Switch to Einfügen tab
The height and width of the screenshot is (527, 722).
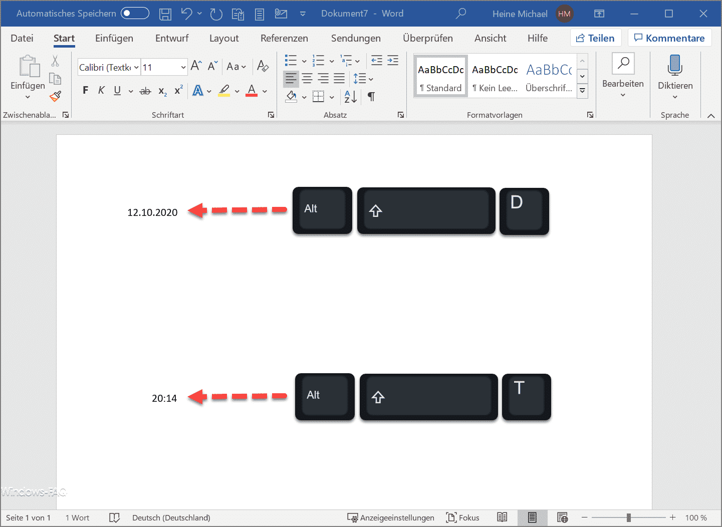114,38
